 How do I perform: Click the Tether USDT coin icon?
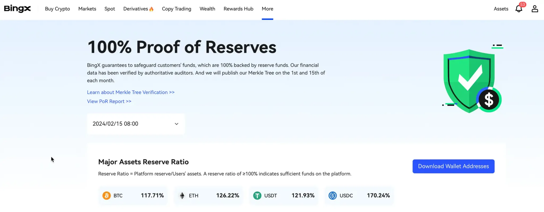257,196
